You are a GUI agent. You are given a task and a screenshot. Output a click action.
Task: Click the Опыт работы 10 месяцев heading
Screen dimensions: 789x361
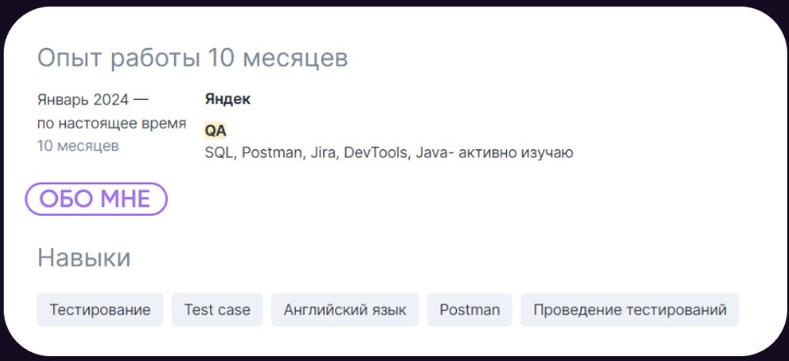point(193,59)
